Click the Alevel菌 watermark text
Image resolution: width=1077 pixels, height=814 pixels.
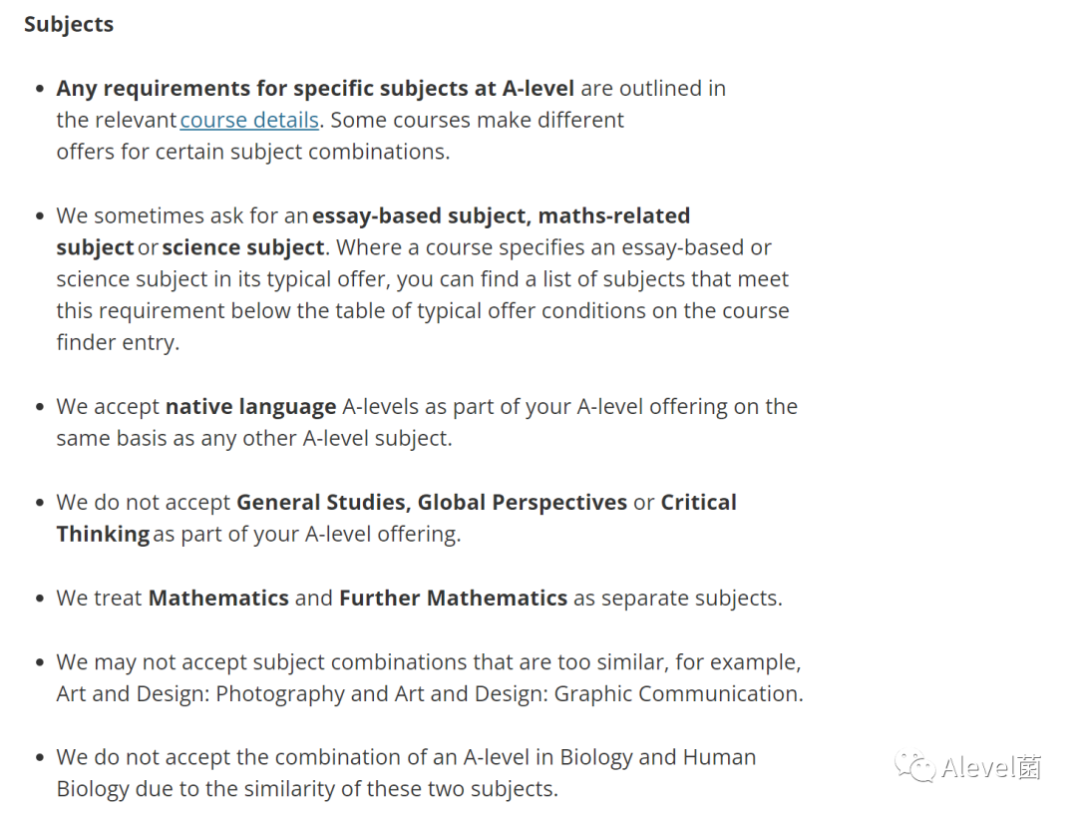991,767
